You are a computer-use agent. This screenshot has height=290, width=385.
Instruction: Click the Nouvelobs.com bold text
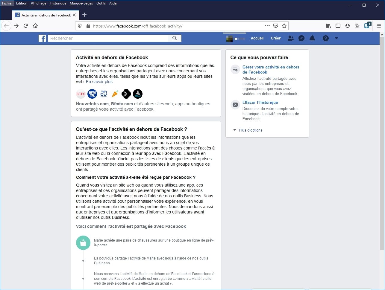92,104
